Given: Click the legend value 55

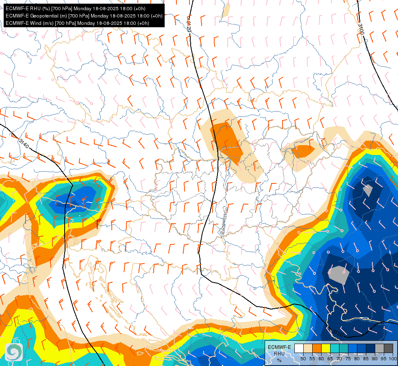Looking at the screenshot, I should (x=312, y=359).
